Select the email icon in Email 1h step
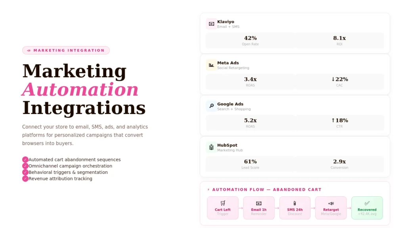Screen dimensions: 406x228 (x=259, y=203)
